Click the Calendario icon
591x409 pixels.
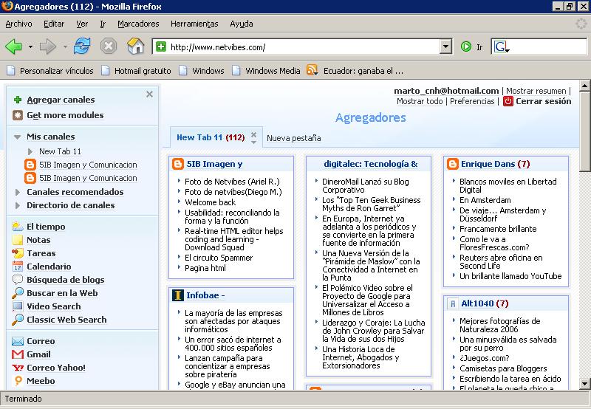tap(17, 267)
